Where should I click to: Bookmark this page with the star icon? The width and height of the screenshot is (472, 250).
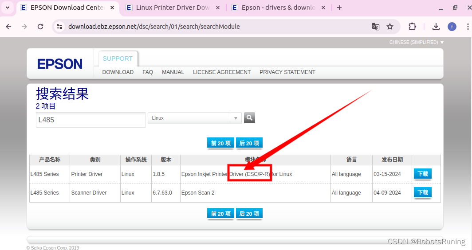pos(390,27)
